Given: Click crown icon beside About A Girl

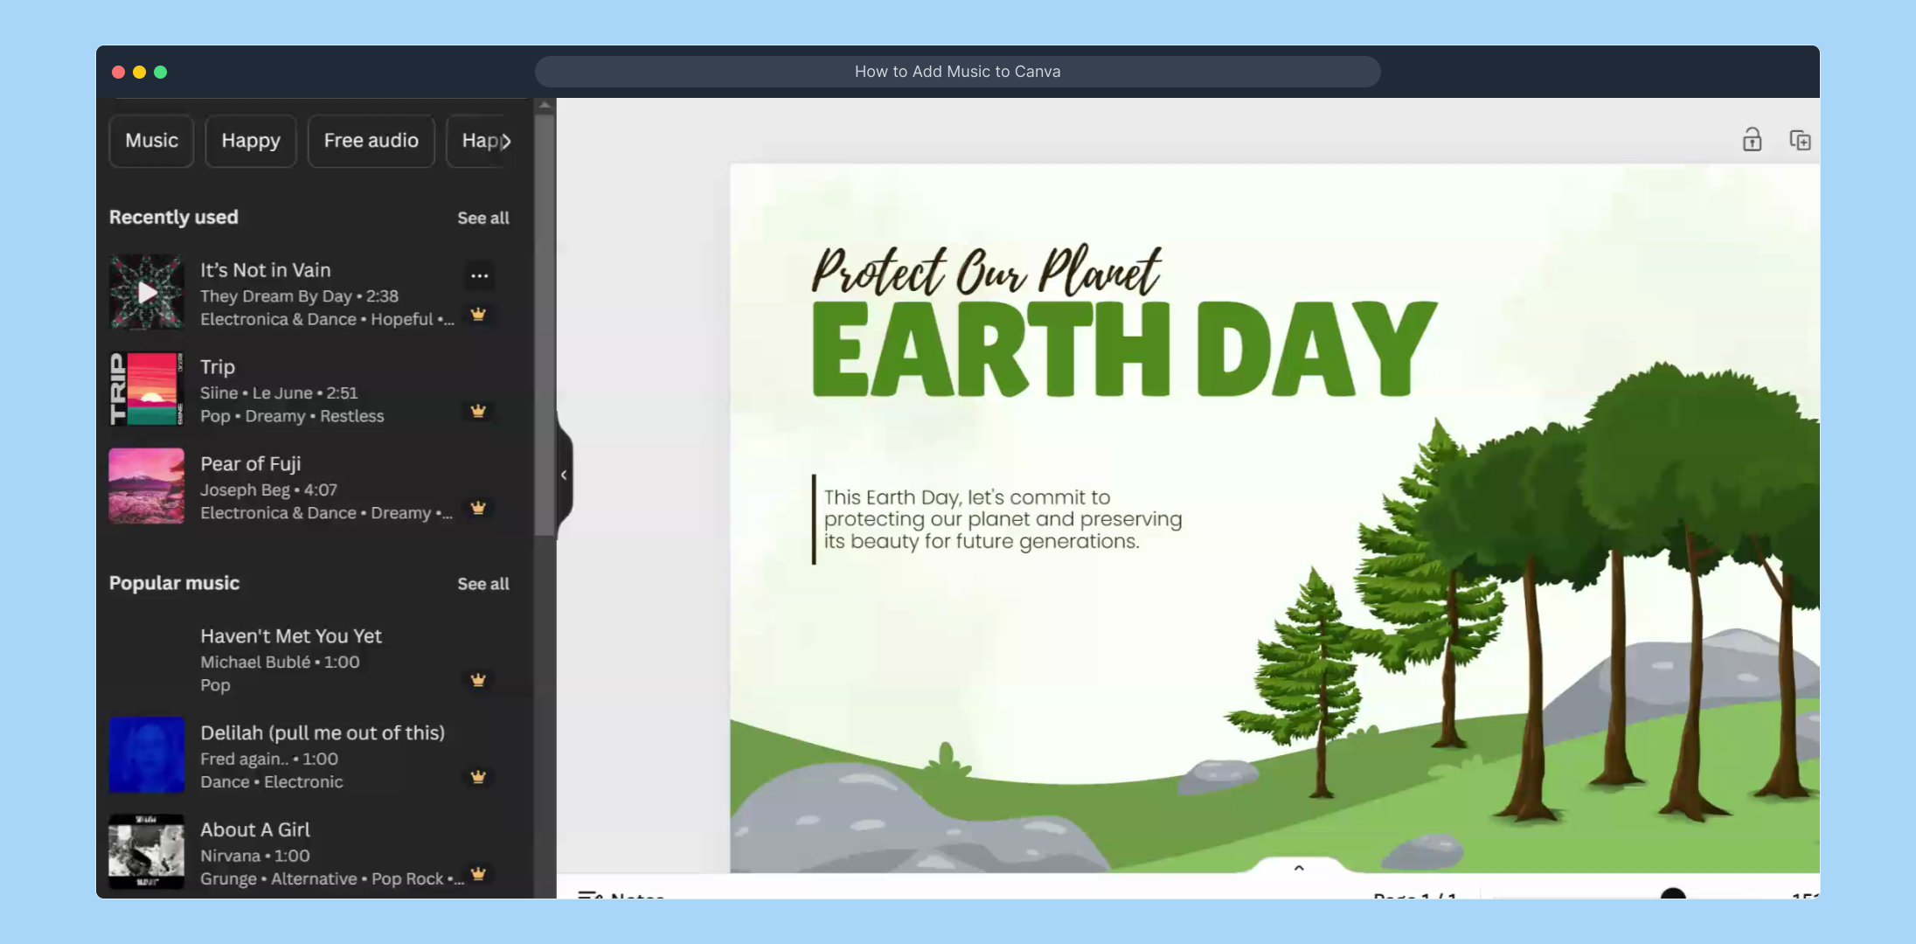Looking at the screenshot, I should [x=478, y=873].
